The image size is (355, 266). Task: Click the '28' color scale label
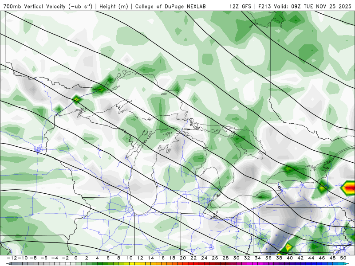click(x=225, y=258)
